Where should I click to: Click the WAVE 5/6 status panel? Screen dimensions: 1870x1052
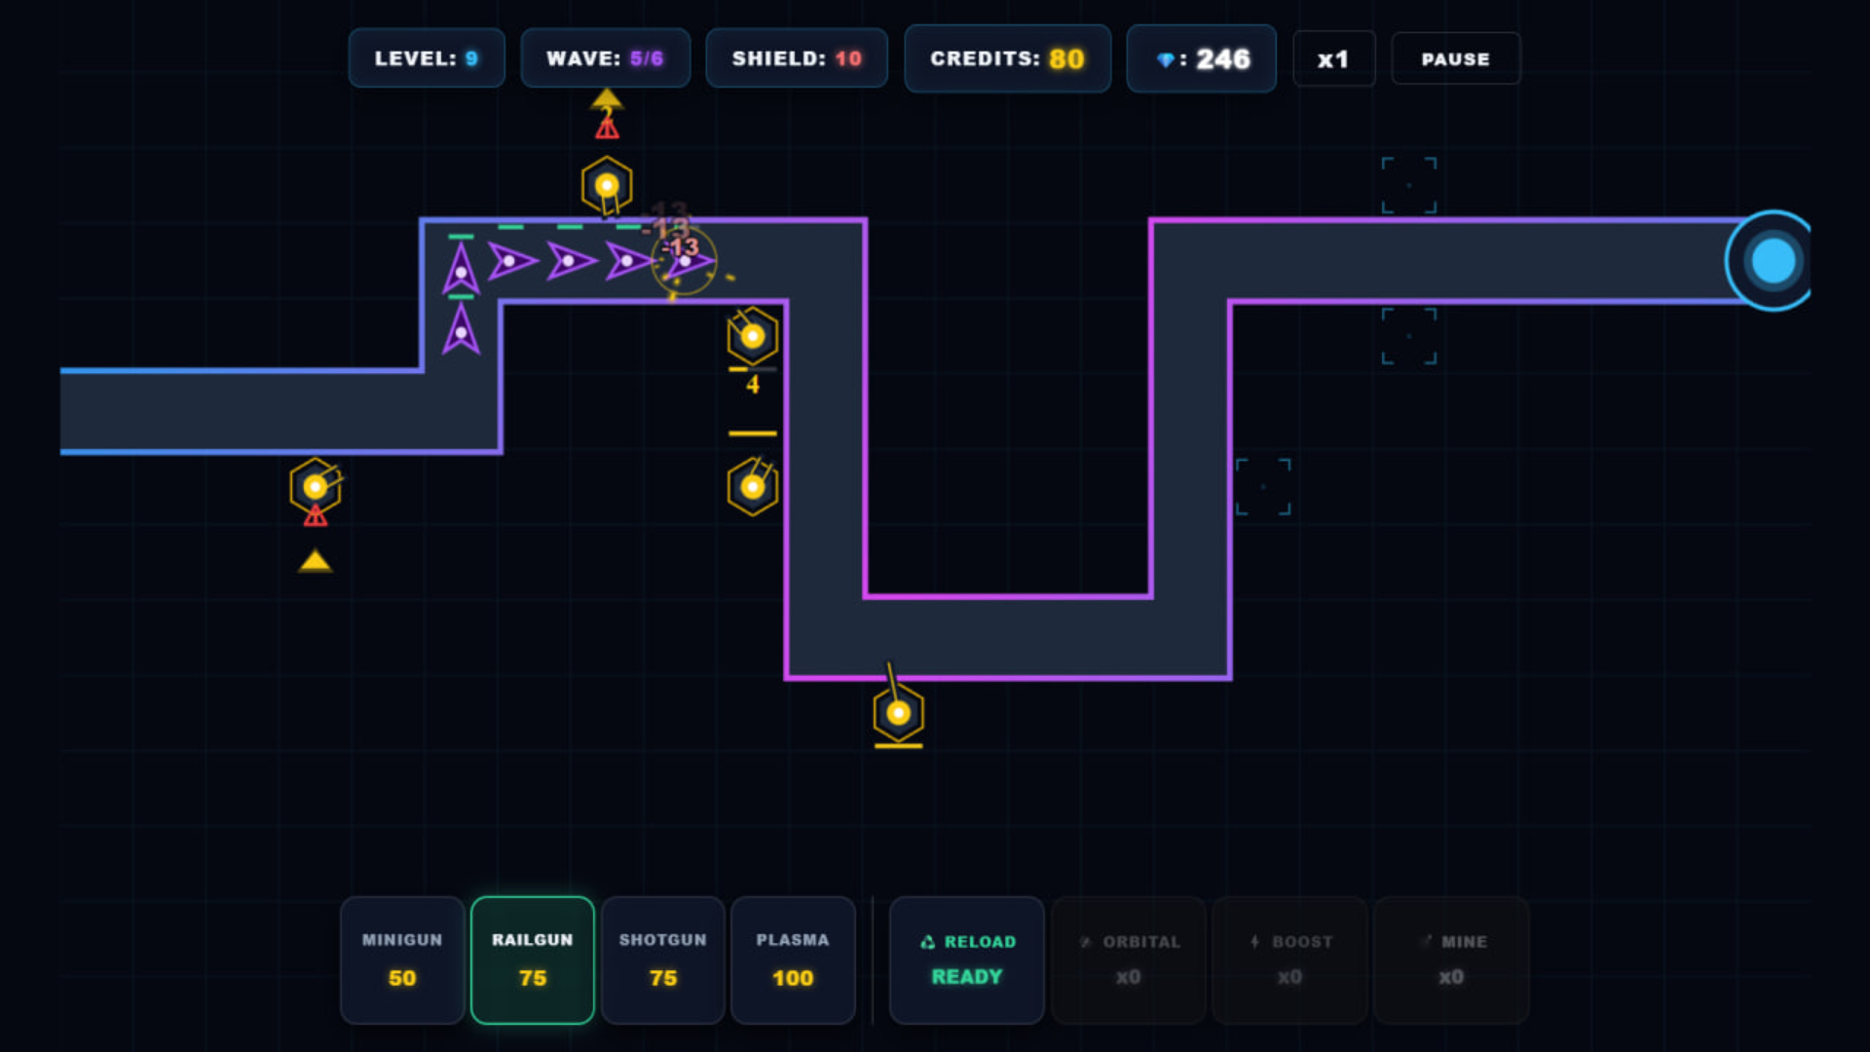tap(605, 58)
